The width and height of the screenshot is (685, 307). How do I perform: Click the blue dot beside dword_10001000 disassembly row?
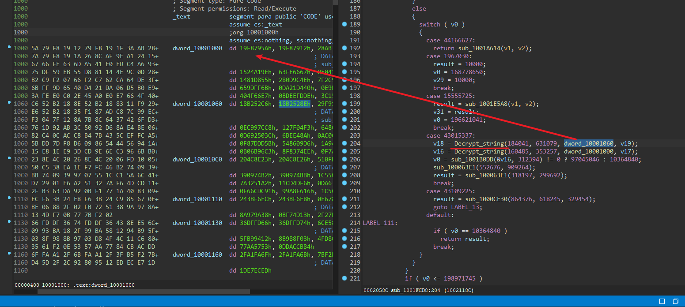point(10,47)
